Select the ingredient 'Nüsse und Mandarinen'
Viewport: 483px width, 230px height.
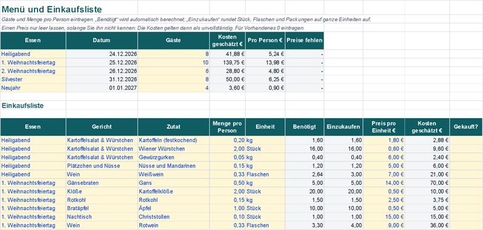(173, 166)
